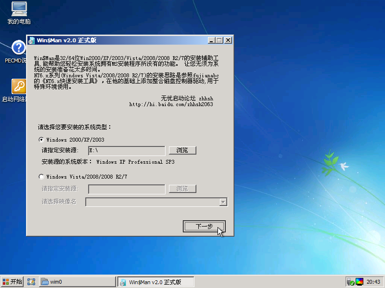Switch to the wim0 taskbar window
This screenshot has height=288, width=385.
click(77, 282)
